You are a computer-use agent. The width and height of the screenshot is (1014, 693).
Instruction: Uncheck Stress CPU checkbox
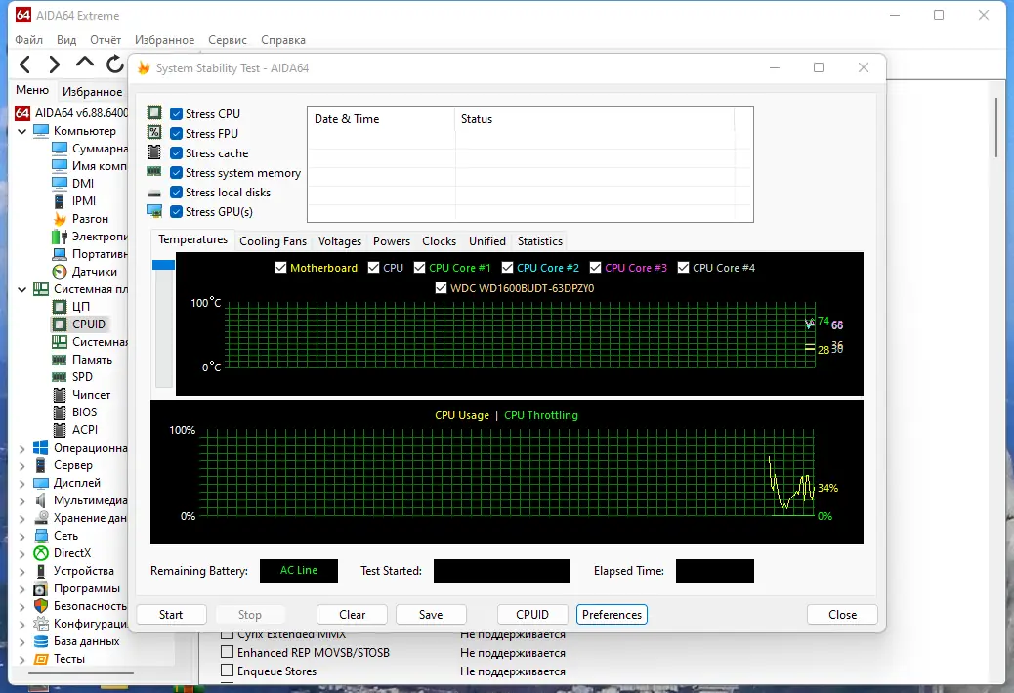(x=176, y=114)
